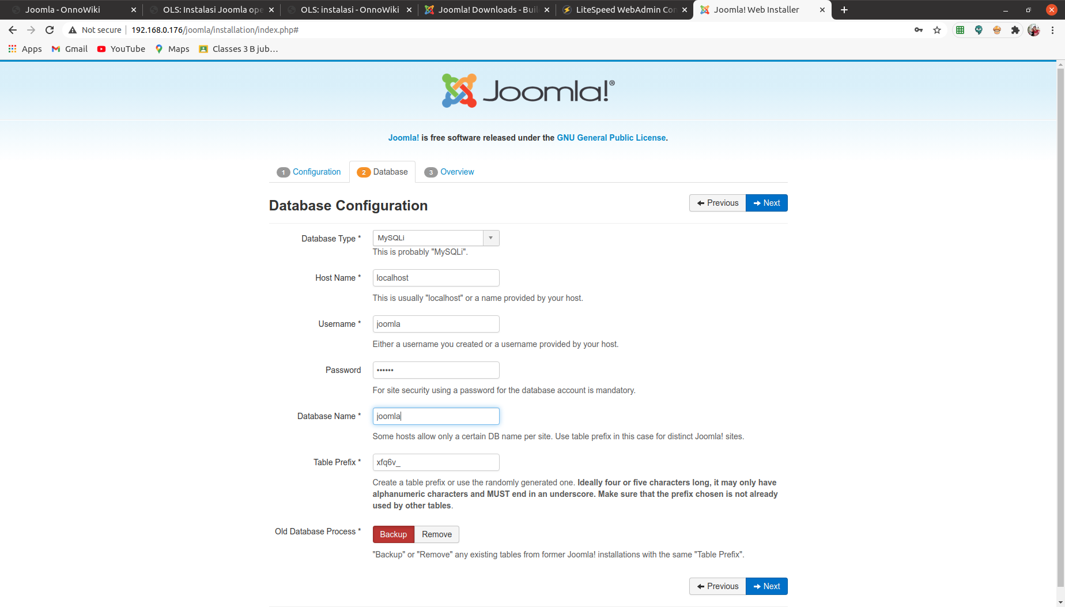Switch to OLS: instalasi - OnnoWiki tab
The image size is (1065, 607).
tap(350, 10)
